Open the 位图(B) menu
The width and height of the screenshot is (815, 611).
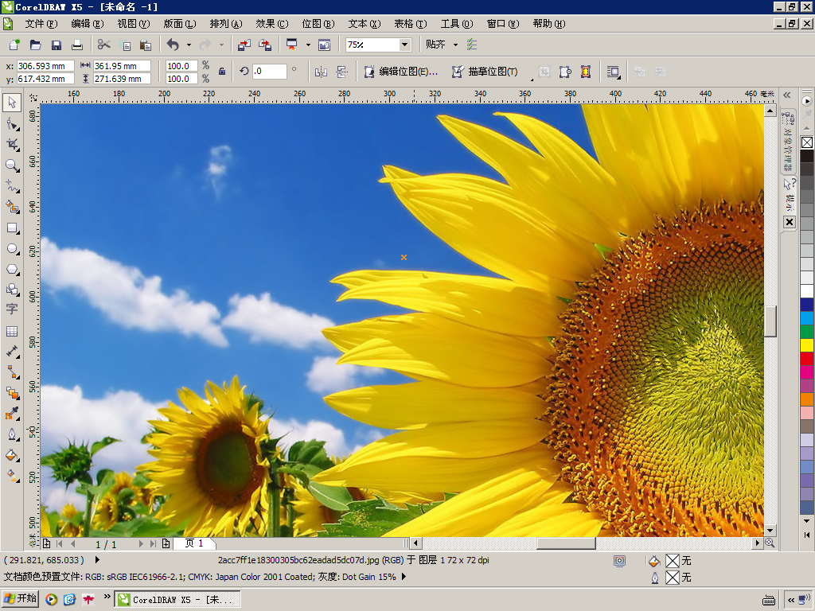point(318,24)
